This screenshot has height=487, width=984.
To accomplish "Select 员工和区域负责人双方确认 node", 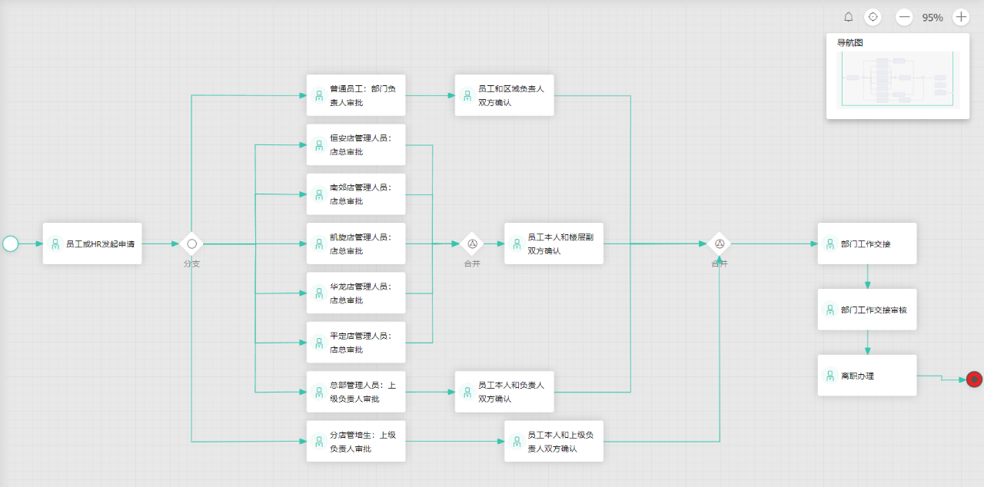I will 504,95.
